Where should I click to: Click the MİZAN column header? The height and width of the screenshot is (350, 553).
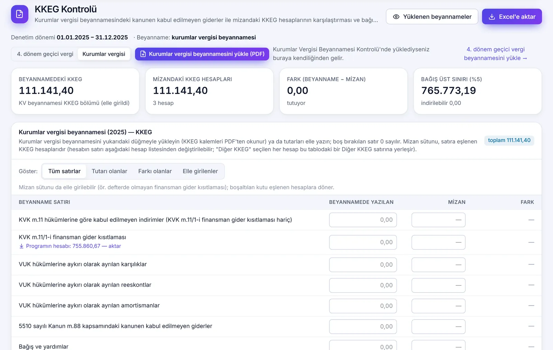pos(457,202)
